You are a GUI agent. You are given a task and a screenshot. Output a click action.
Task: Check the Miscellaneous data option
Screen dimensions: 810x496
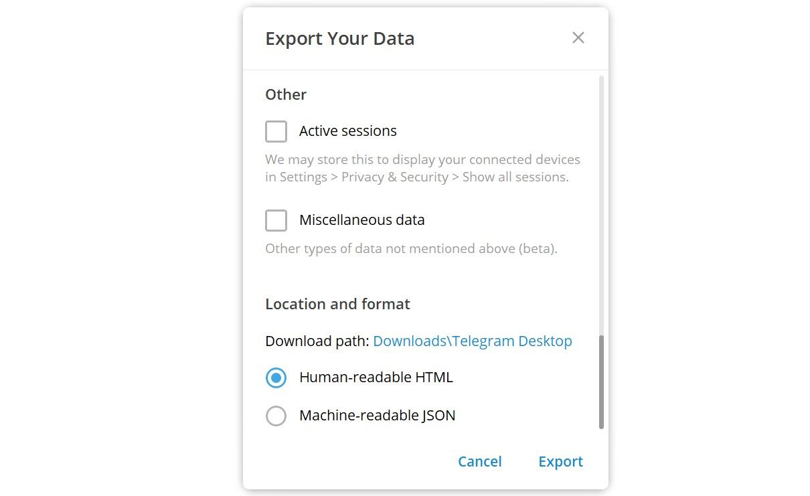pos(276,220)
